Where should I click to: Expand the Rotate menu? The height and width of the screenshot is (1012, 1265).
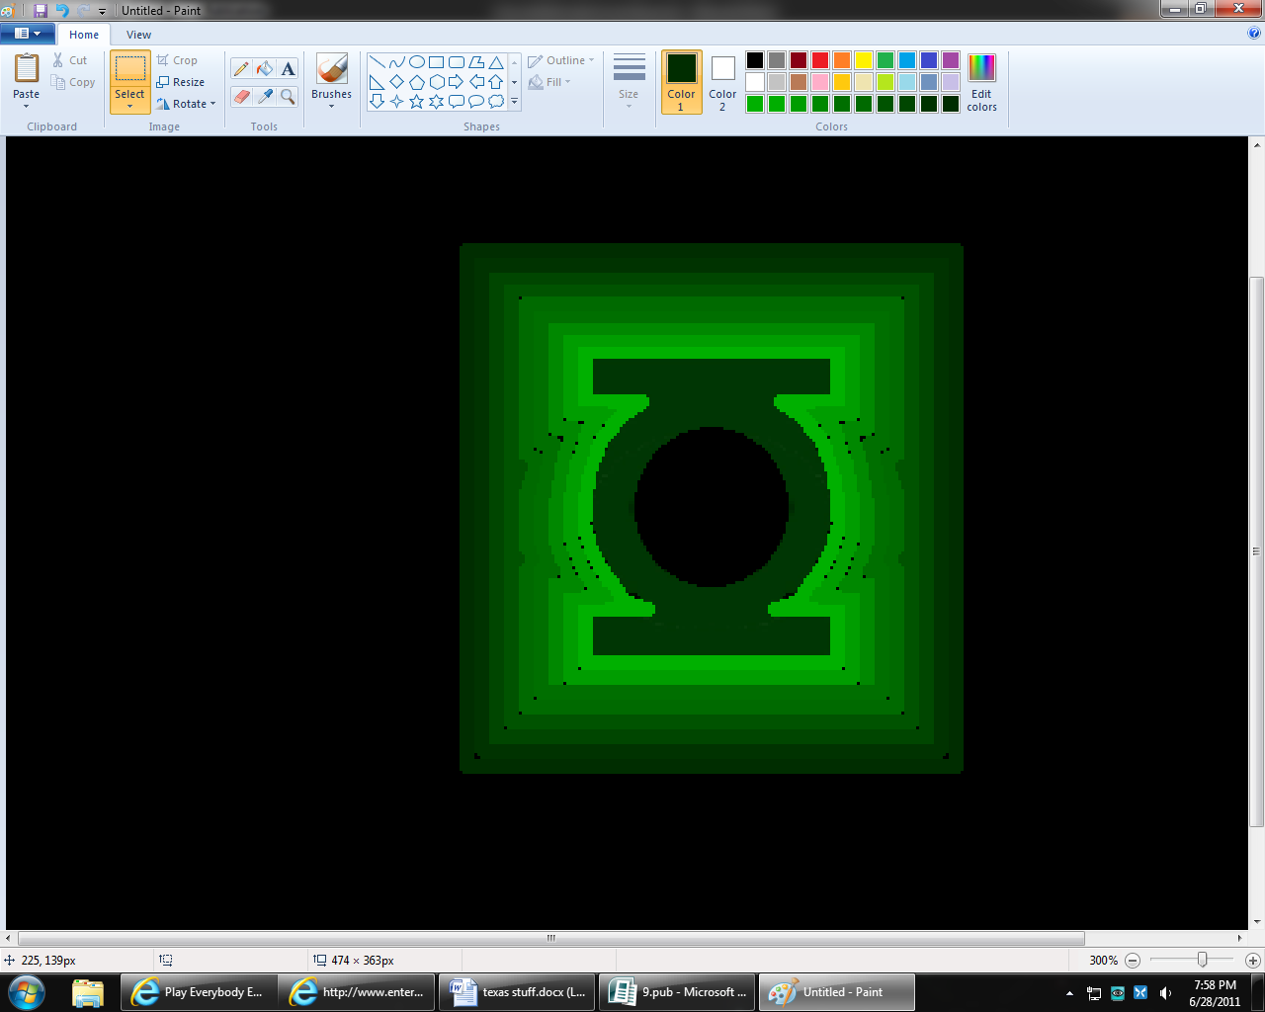tap(187, 103)
